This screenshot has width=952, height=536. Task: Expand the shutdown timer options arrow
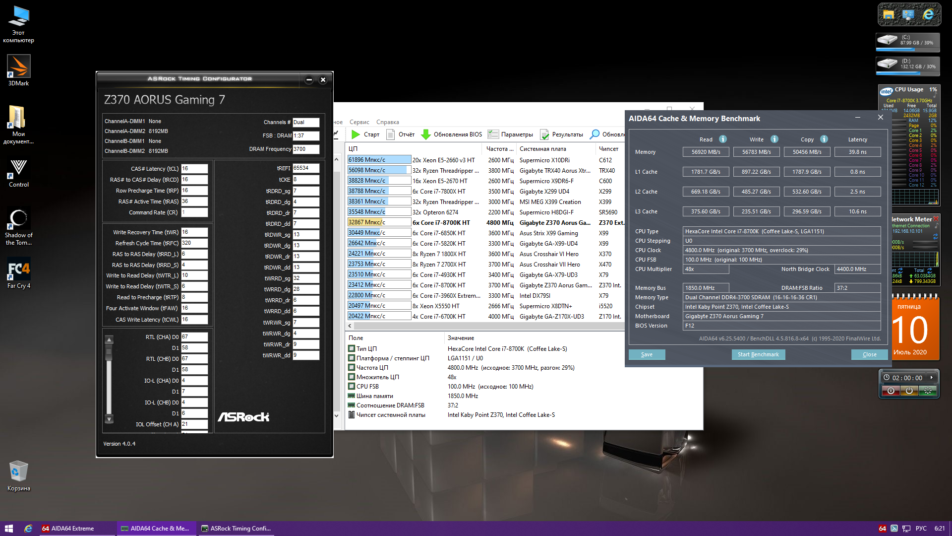932,378
